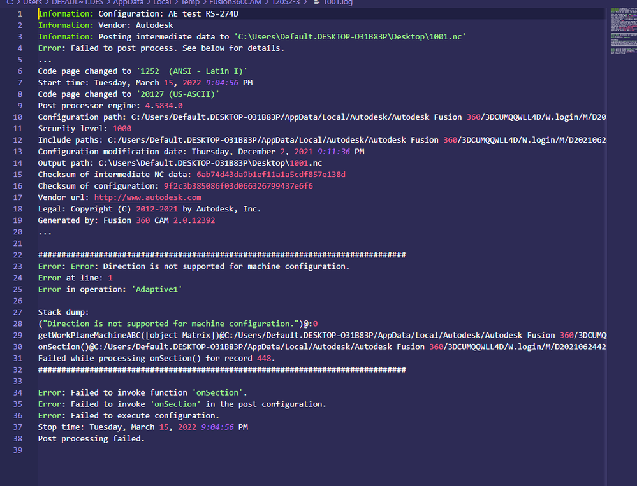637x486 pixels.
Task: Click the '1252 (ANSI - Latin I)' string
Action: tap(192, 71)
